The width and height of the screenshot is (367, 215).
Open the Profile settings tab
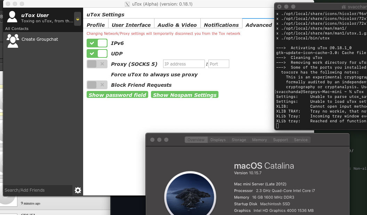pyautogui.click(x=96, y=25)
